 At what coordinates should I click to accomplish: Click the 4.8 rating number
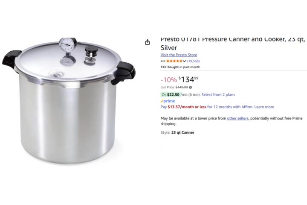[x=163, y=61]
